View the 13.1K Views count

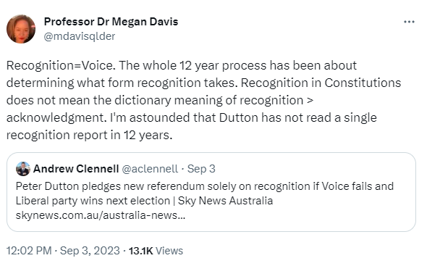tap(156, 251)
